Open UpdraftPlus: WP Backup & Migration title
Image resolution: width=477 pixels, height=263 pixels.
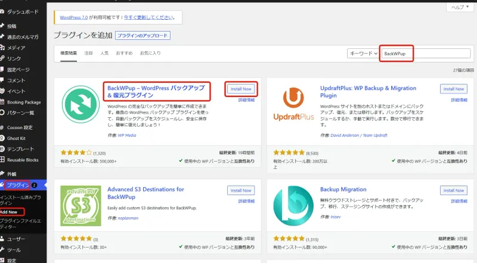[368, 92]
